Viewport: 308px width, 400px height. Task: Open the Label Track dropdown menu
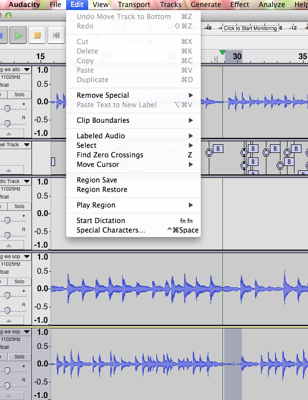click(26, 145)
